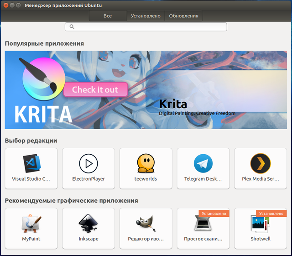292x256 pixels.
Task: Open the Telegram Desktop paper plane icon
Action: coord(203,163)
